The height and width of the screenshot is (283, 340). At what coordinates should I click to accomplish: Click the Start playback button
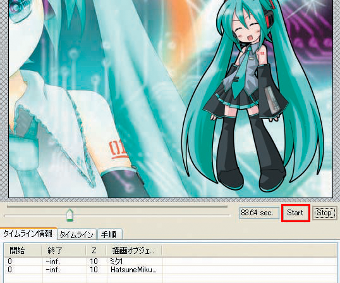(296, 213)
